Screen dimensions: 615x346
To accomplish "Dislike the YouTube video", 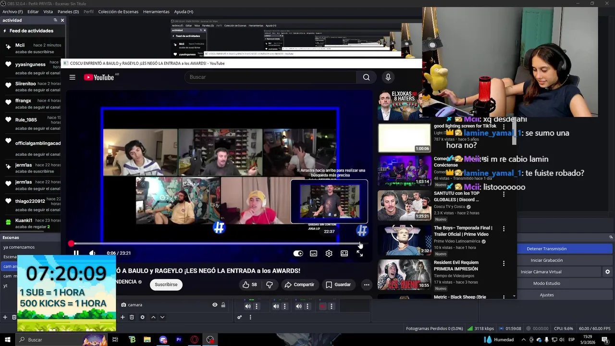I will 270,284.
